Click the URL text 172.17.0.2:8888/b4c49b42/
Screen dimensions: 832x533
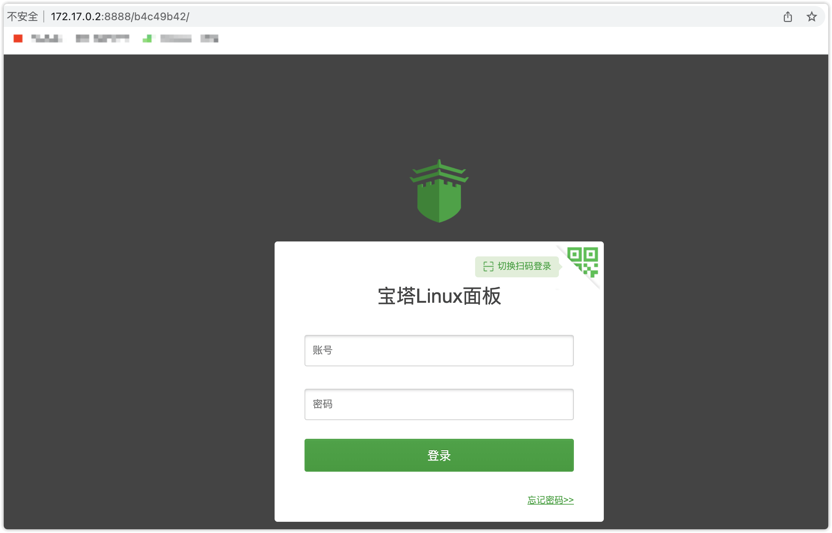click(120, 17)
